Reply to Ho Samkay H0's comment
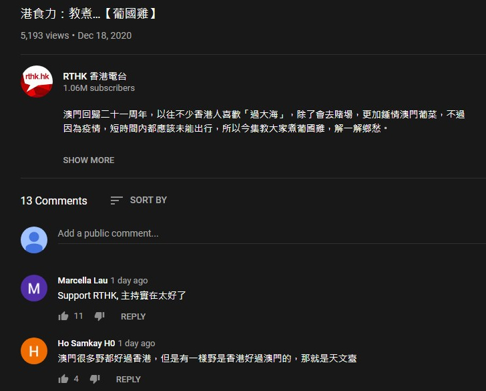Viewport: 486px width, 391px height. point(128,379)
